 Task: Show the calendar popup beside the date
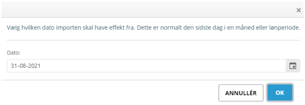[x=293, y=66]
